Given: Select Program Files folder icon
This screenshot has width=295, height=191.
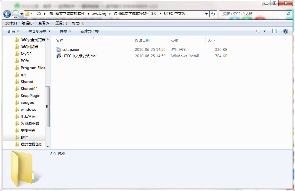Looking at the screenshot, I should (x=17, y=68).
